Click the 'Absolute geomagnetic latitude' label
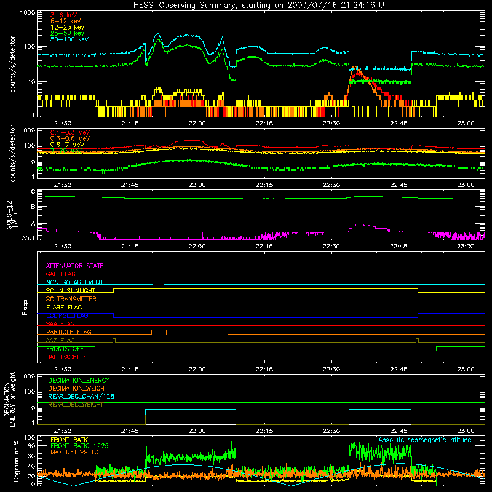The width and height of the screenshot is (492, 492). pyautogui.click(x=425, y=440)
